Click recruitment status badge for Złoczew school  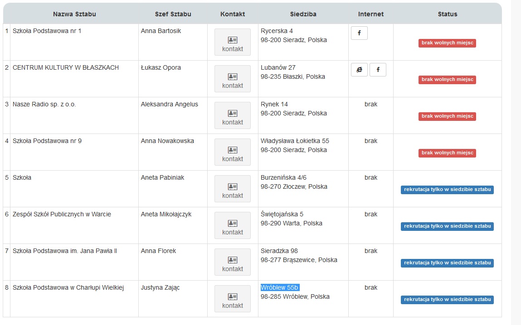click(x=447, y=190)
